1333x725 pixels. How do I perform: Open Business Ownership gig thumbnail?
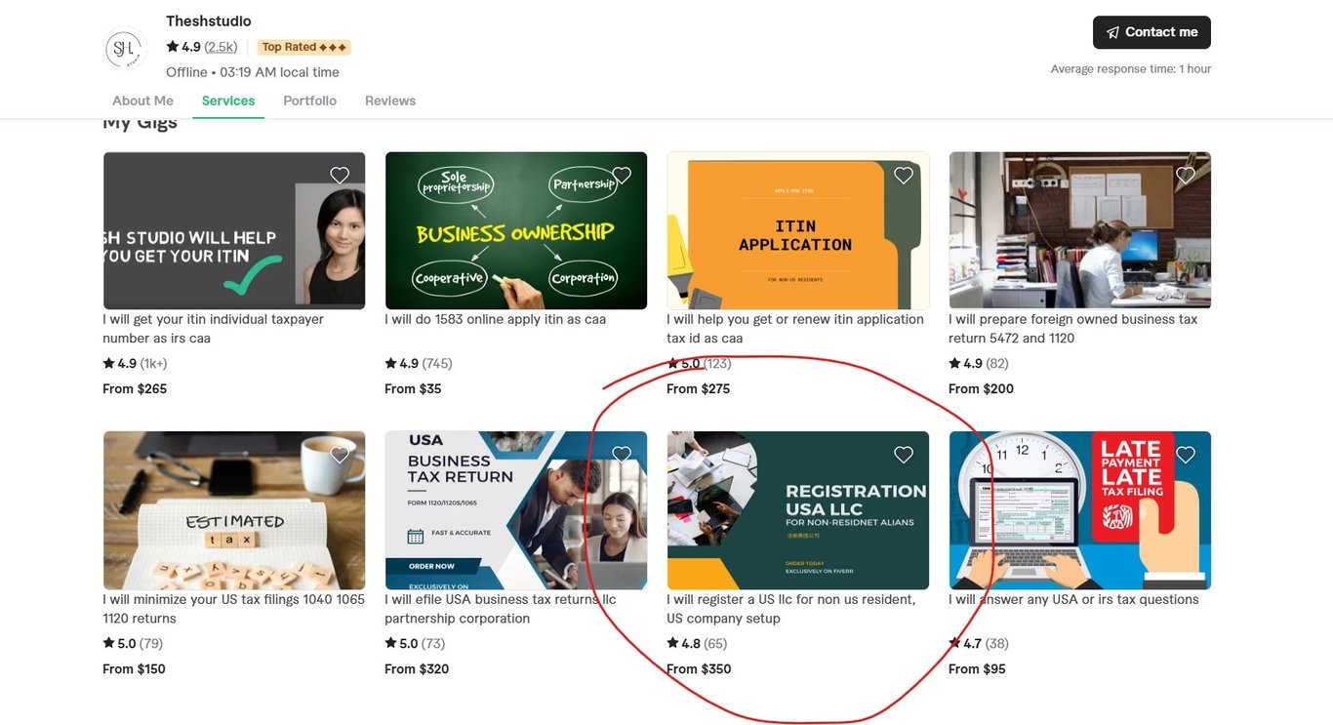tap(516, 230)
